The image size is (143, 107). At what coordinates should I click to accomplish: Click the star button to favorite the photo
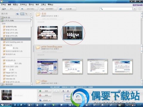56,91
